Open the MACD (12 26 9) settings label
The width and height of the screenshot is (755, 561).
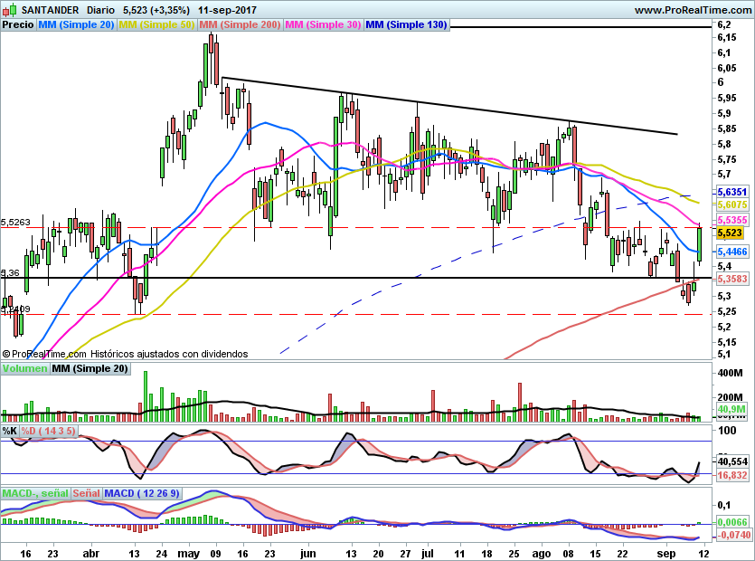tap(143, 493)
